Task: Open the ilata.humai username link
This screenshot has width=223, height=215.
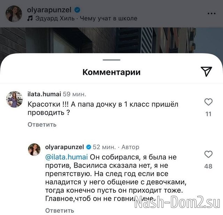Action: click(44, 94)
